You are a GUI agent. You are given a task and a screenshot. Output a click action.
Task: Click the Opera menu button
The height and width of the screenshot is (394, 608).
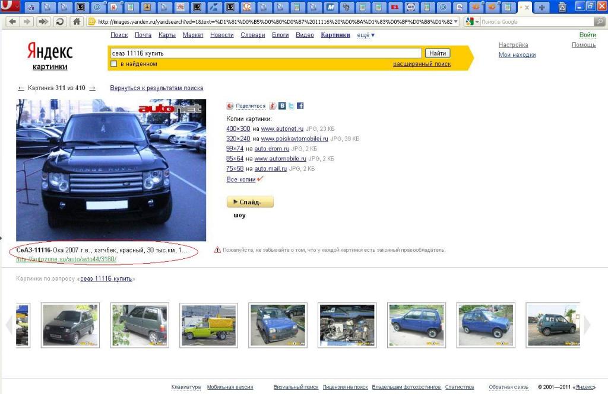10,7
